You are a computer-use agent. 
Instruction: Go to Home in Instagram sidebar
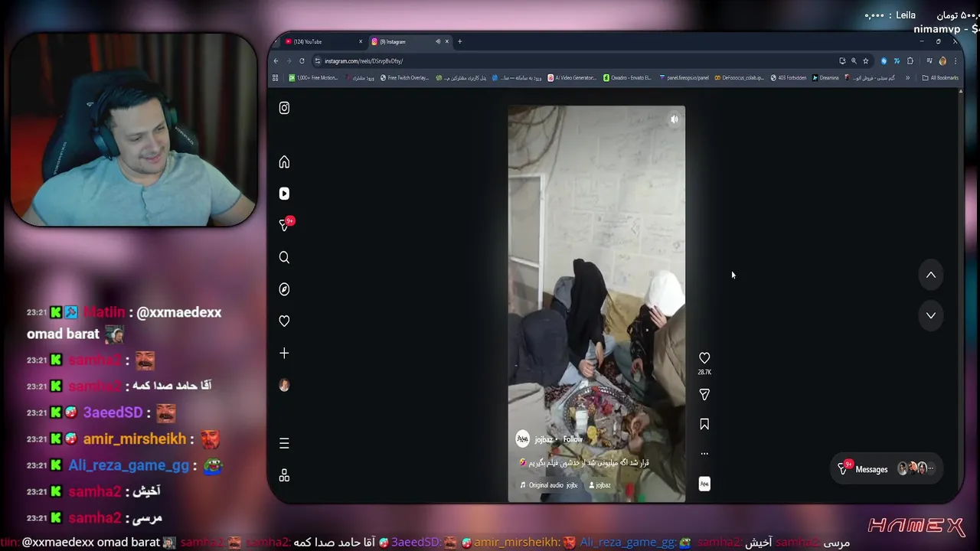pos(284,161)
